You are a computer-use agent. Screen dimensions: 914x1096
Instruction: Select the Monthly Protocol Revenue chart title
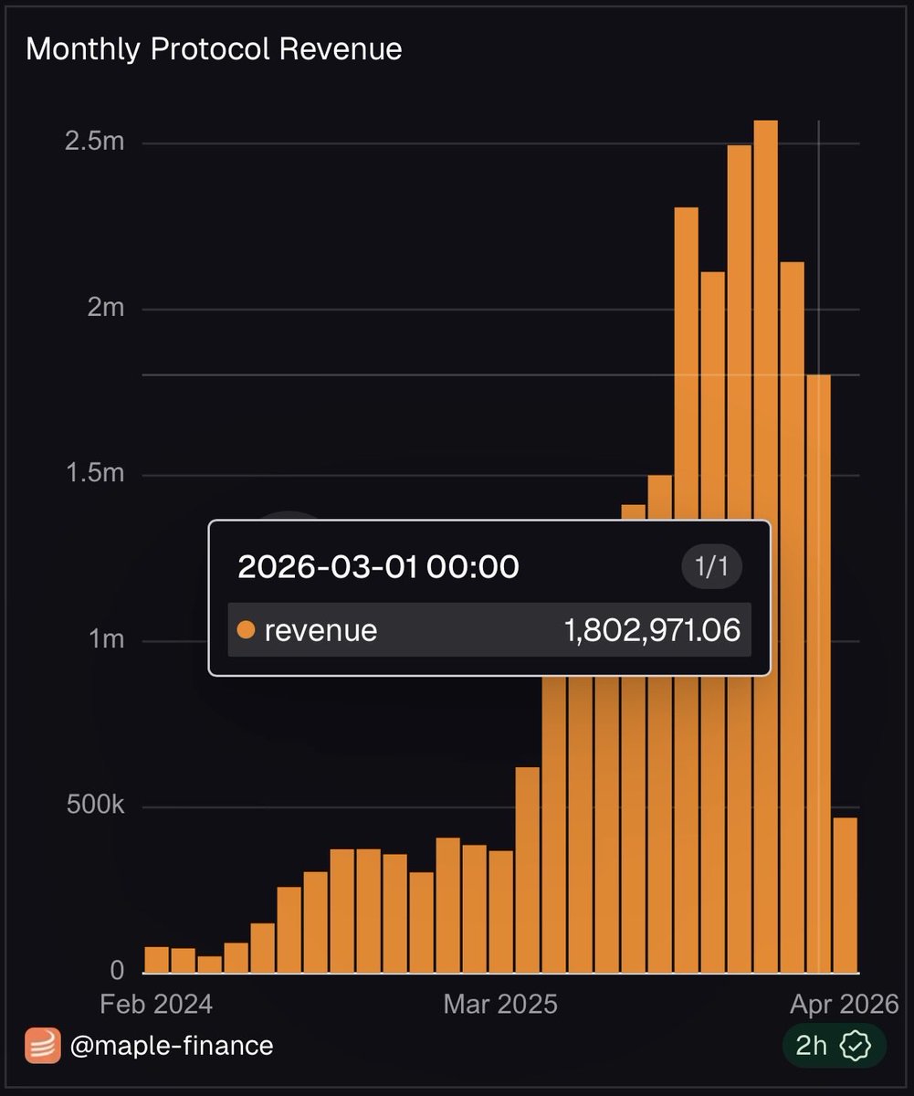click(x=214, y=48)
